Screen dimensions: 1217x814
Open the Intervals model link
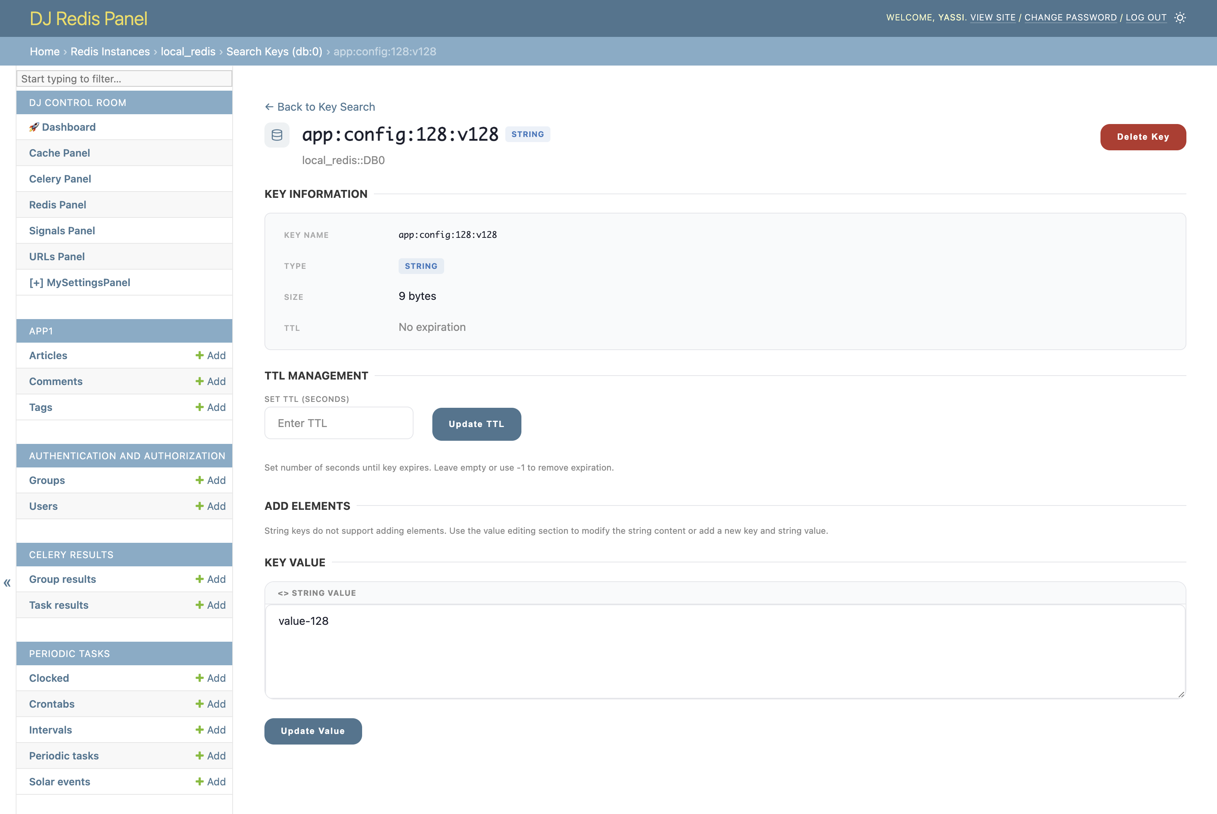tap(50, 730)
